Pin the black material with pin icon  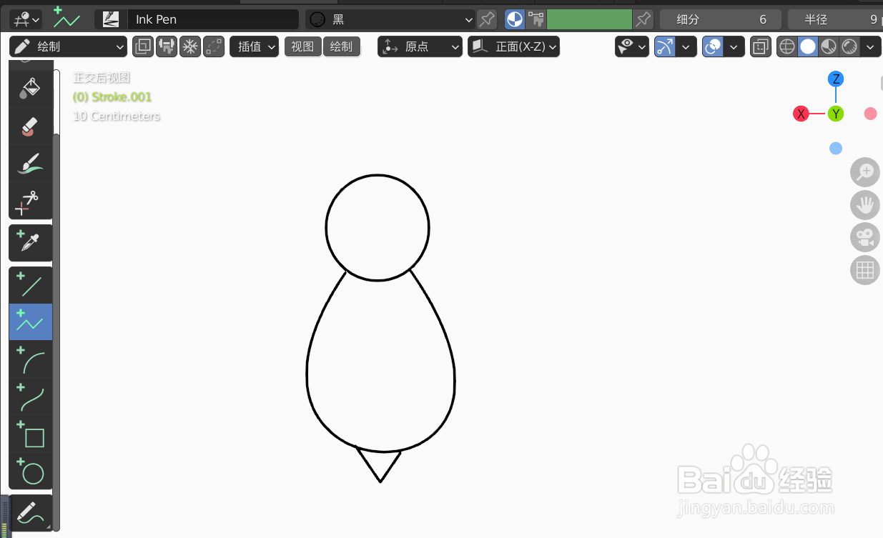pyautogui.click(x=487, y=19)
